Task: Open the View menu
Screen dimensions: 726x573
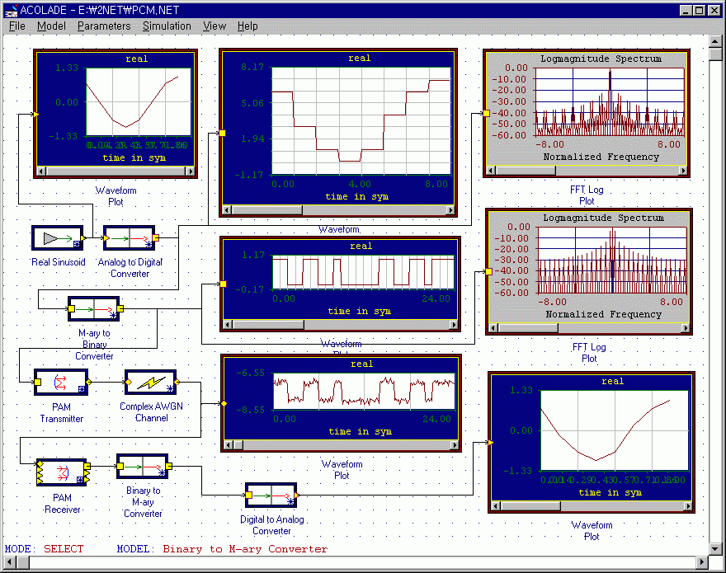Action: [214, 26]
